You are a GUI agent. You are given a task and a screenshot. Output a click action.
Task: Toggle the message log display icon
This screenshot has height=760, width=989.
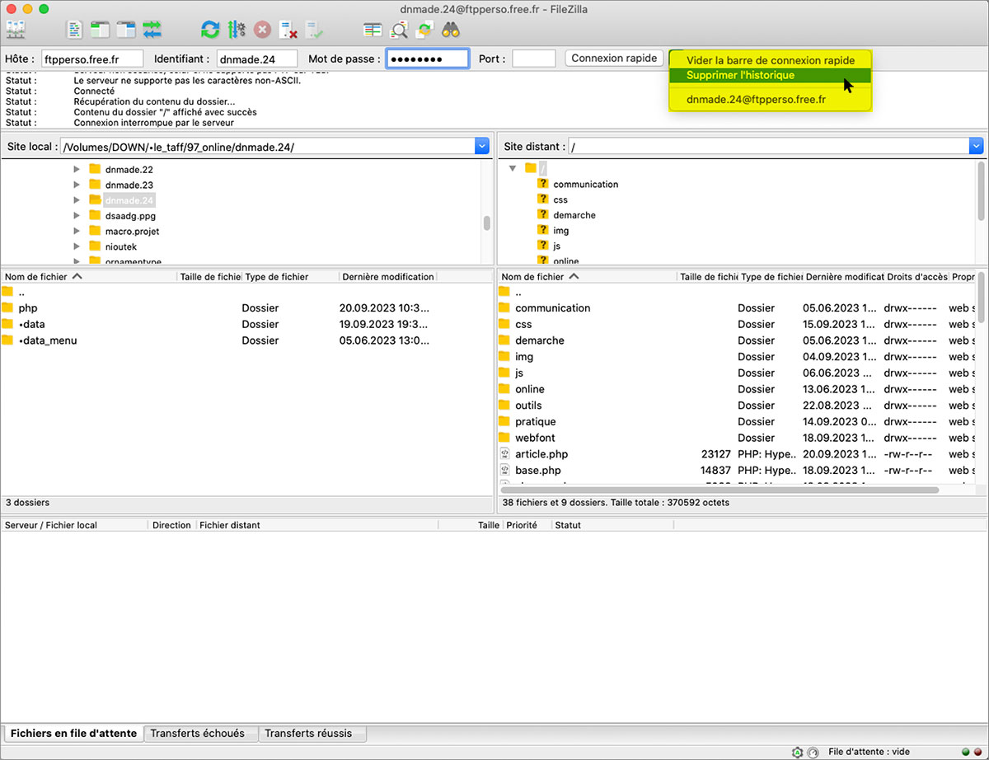click(75, 30)
